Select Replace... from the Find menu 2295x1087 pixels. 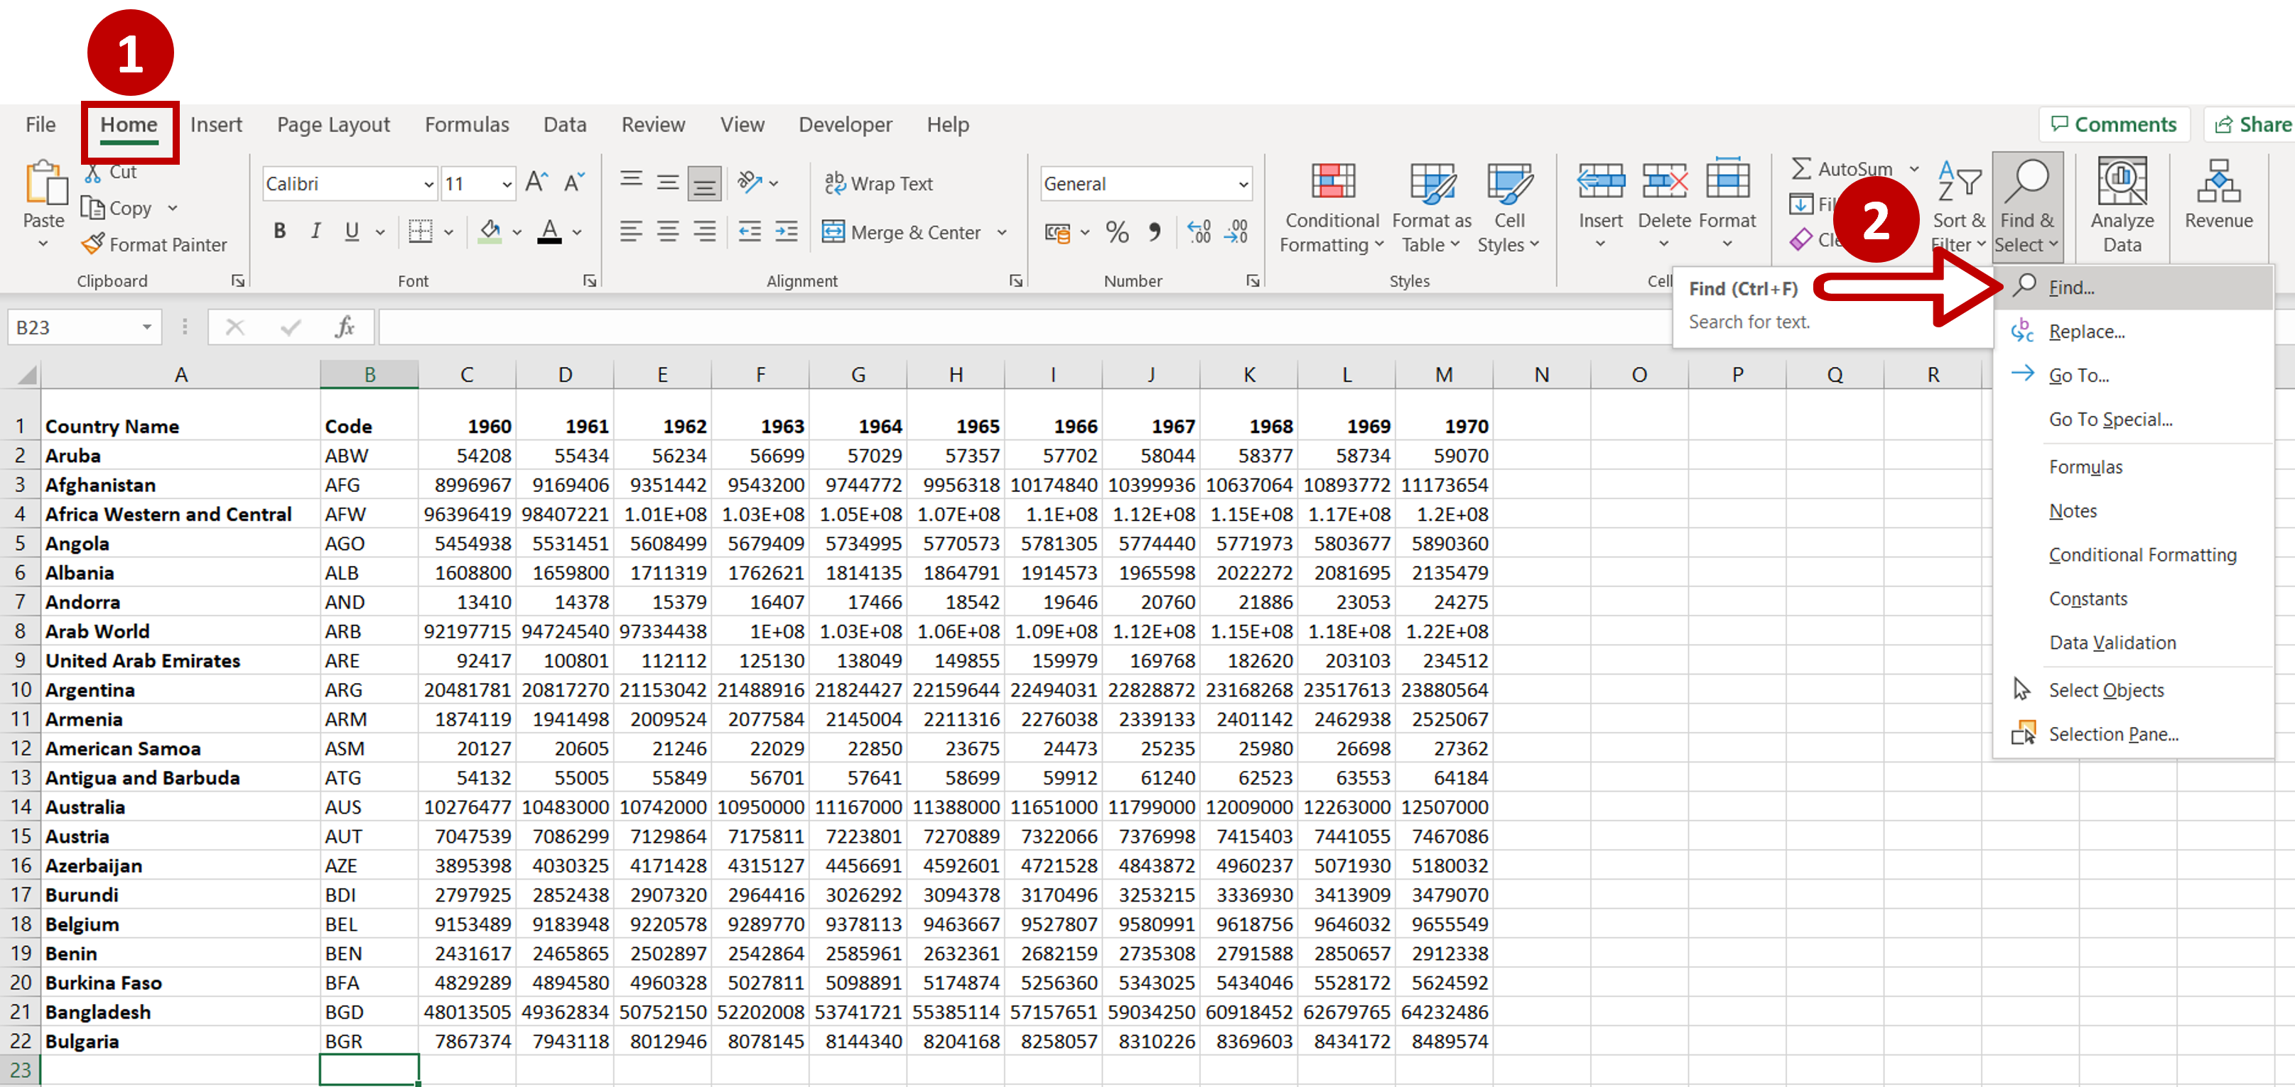2085,331
